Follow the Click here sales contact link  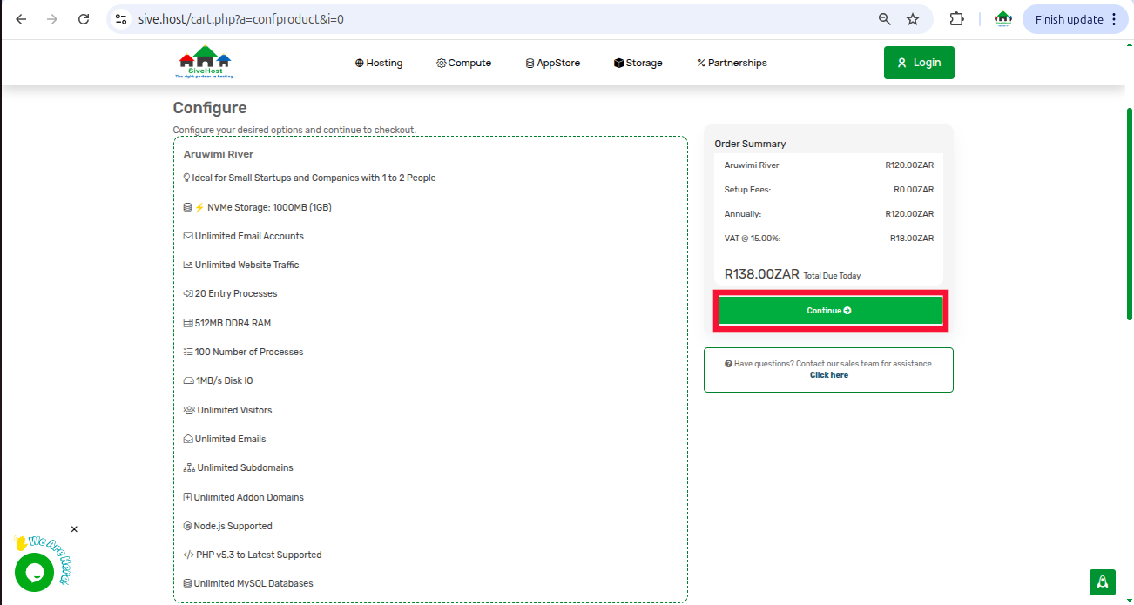tap(829, 375)
